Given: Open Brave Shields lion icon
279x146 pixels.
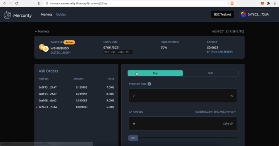Looking at the screenshot, I should point(232,3).
